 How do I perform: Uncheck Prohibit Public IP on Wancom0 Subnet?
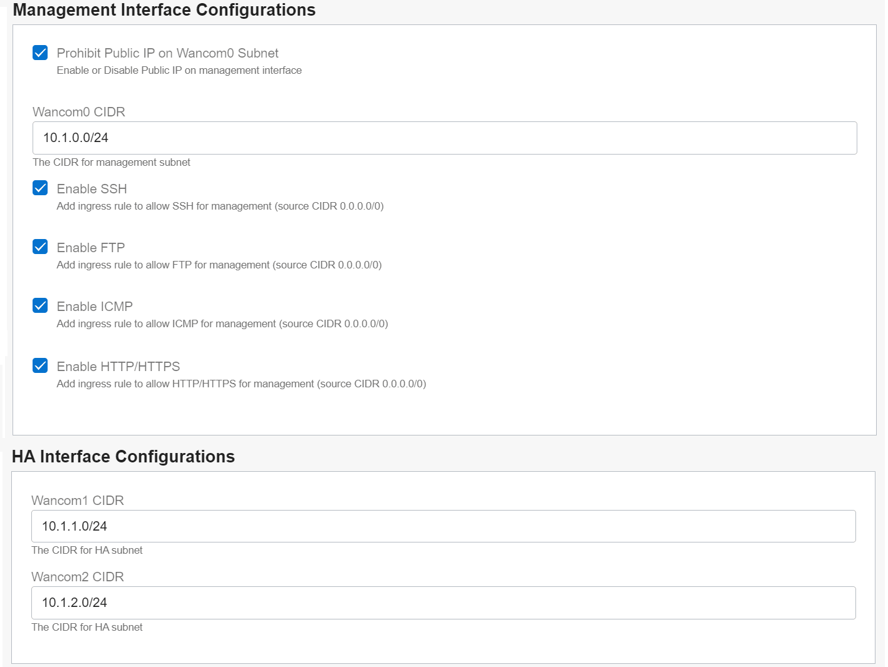[39, 53]
